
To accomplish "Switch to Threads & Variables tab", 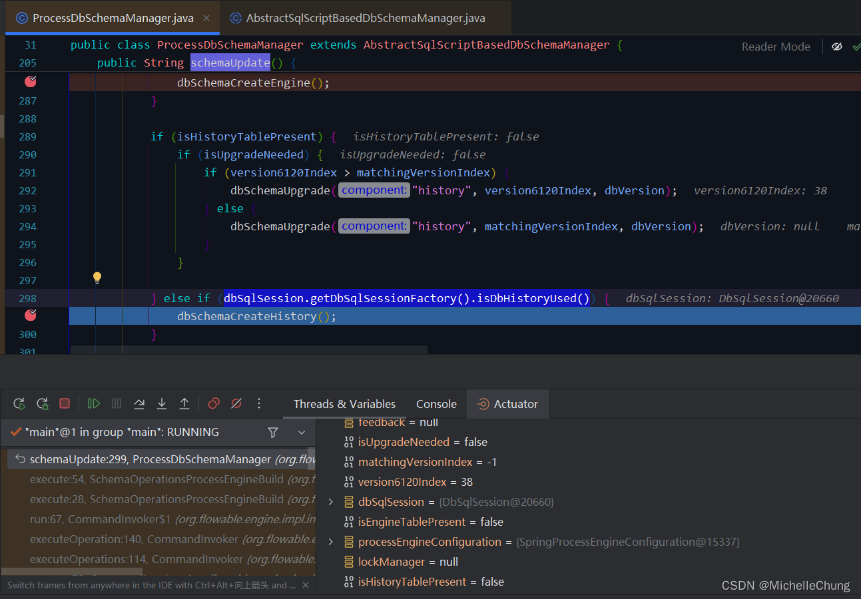I will (344, 404).
